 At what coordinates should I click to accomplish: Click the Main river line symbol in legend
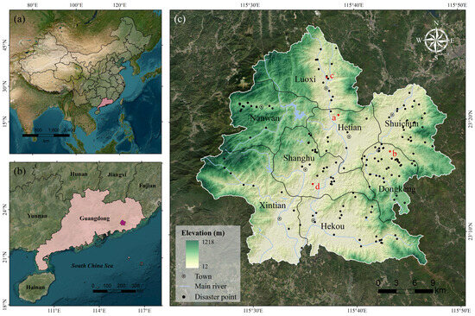pos(183,287)
